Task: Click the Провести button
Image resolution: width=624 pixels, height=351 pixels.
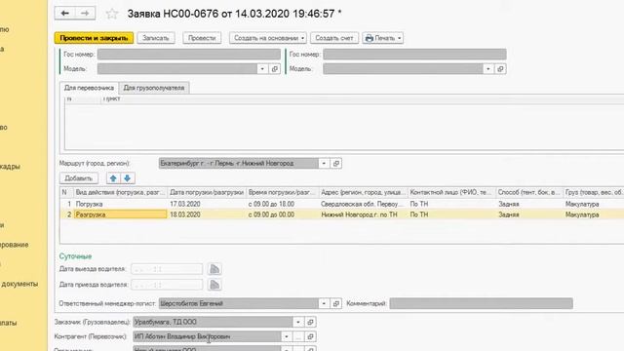Action: pos(202,38)
